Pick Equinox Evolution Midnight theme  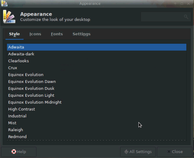click(97, 102)
